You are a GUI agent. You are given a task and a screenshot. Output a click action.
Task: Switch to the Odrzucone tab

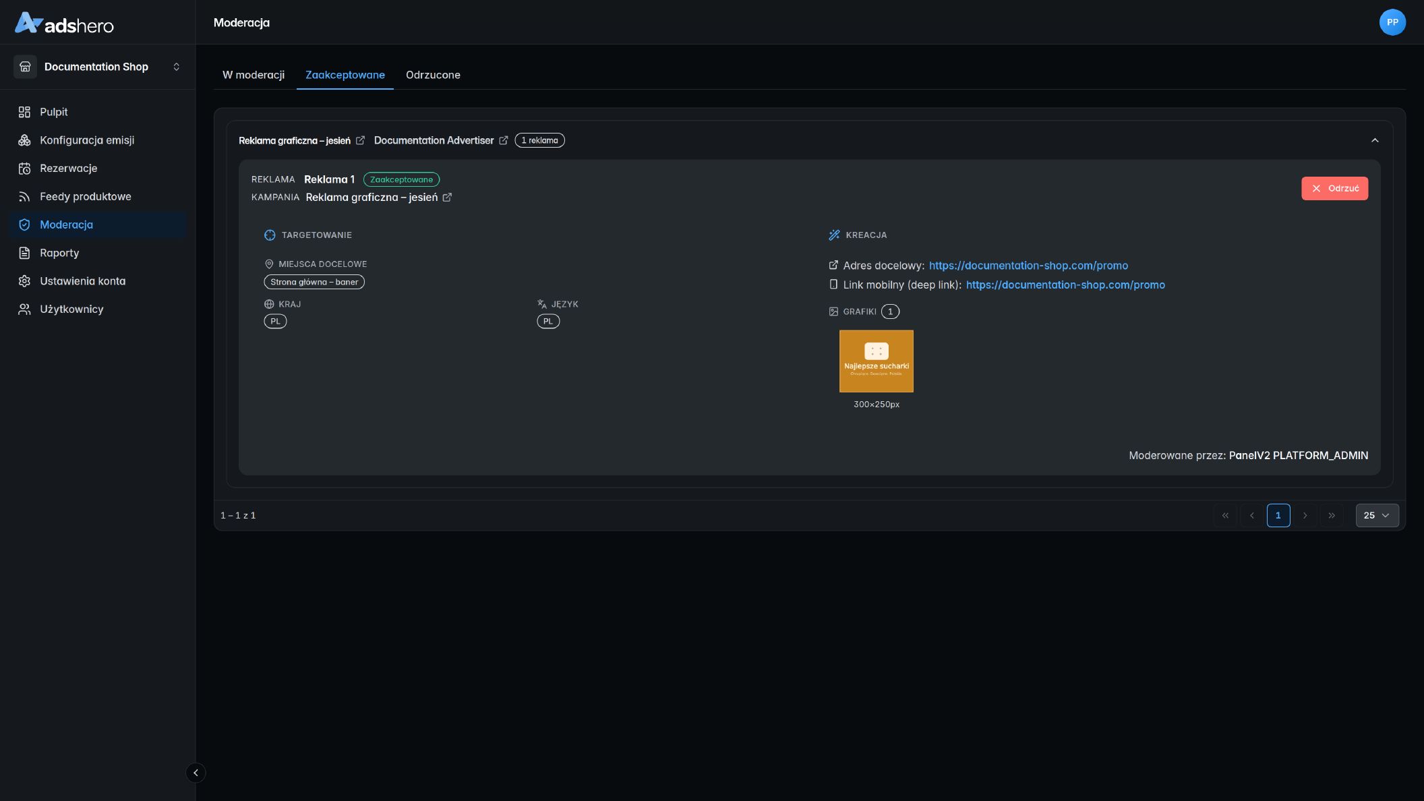433,75
